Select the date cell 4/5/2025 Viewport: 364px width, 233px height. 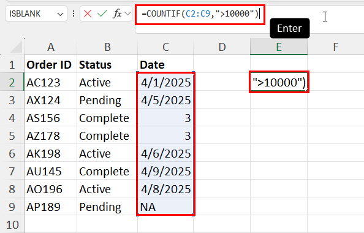point(165,100)
